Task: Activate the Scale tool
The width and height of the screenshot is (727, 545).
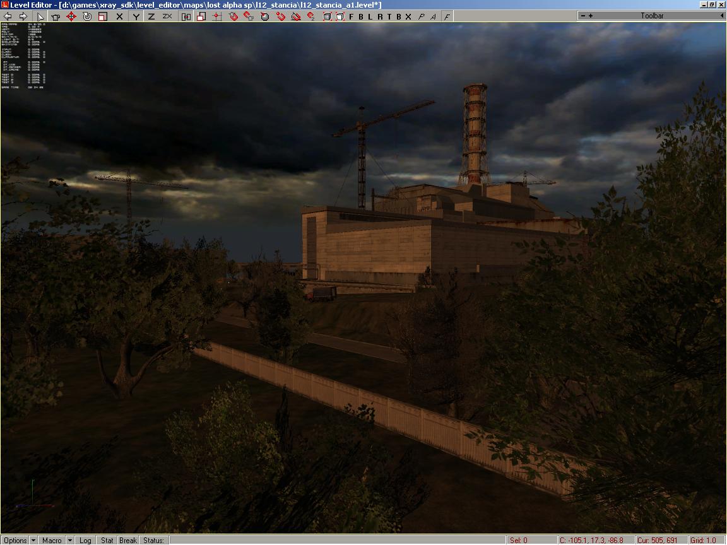Action: point(102,16)
